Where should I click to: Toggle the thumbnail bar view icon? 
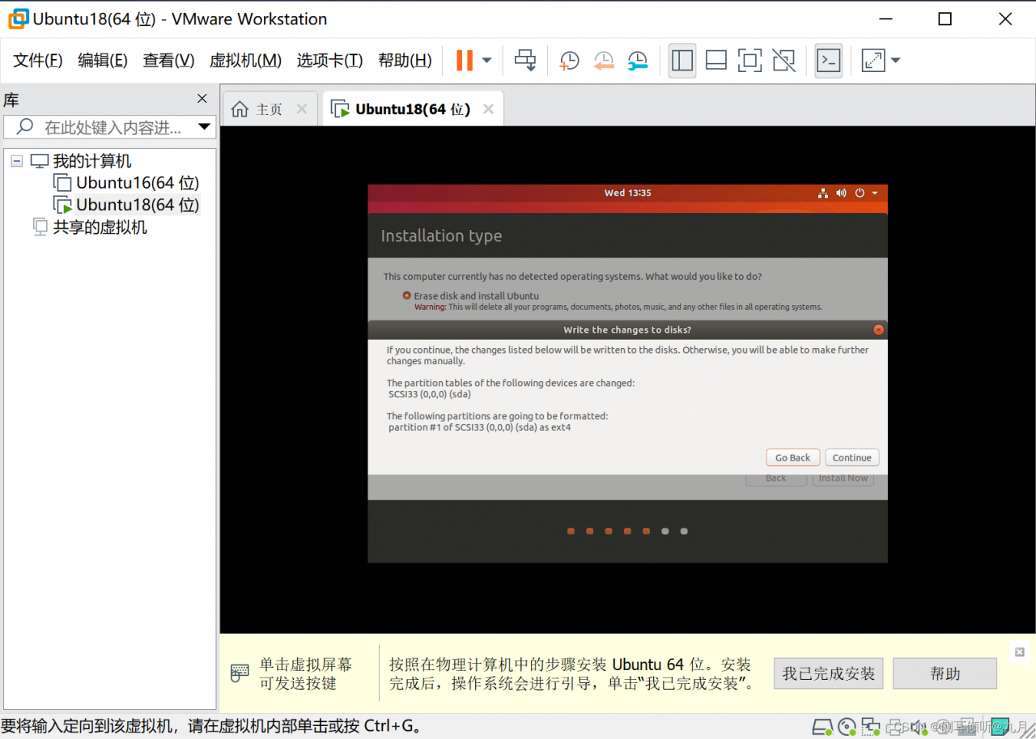[x=716, y=61]
